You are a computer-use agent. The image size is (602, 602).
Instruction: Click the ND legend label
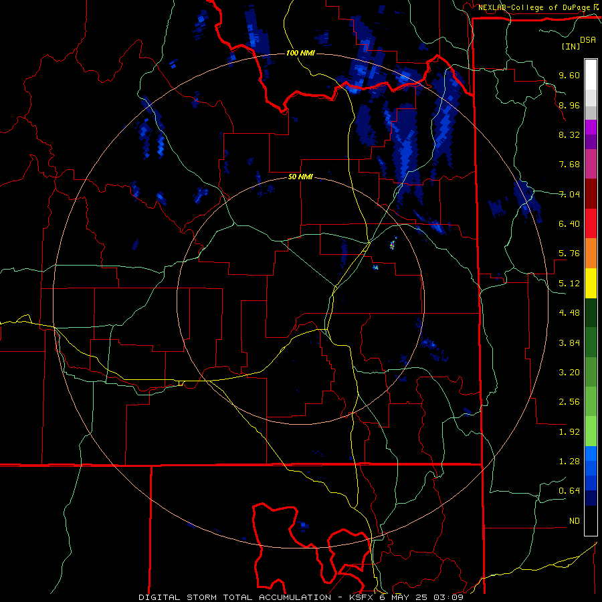(575, 521)
